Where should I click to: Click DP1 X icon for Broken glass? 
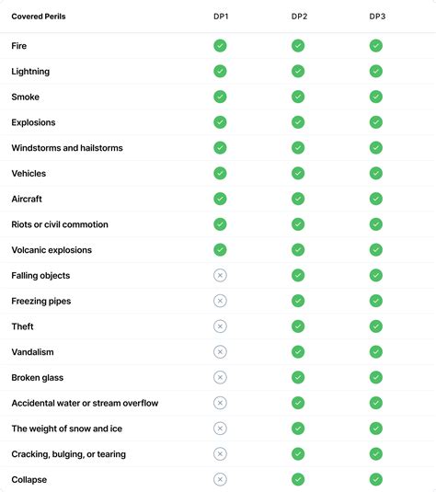click(x=220, y=377)
